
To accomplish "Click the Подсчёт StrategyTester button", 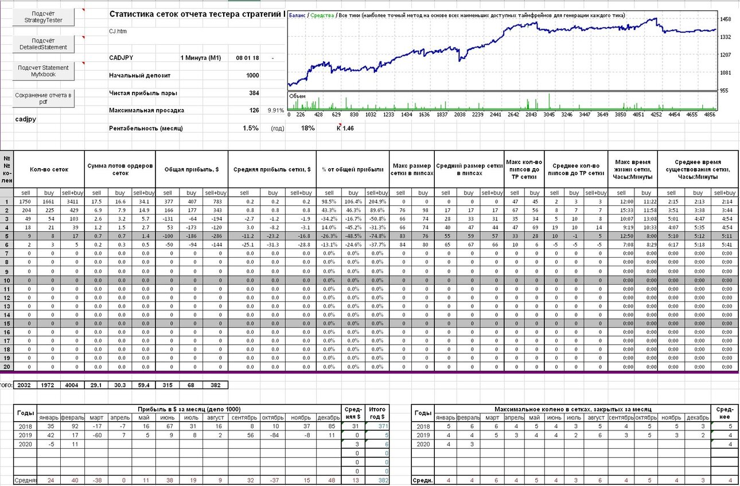I will pyautogui.click(x=43, y=17).
